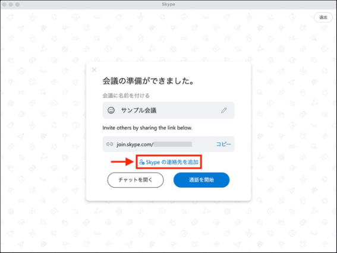Click the 会議に名前を付ける label
337x253 pixels.
[126, 96]
